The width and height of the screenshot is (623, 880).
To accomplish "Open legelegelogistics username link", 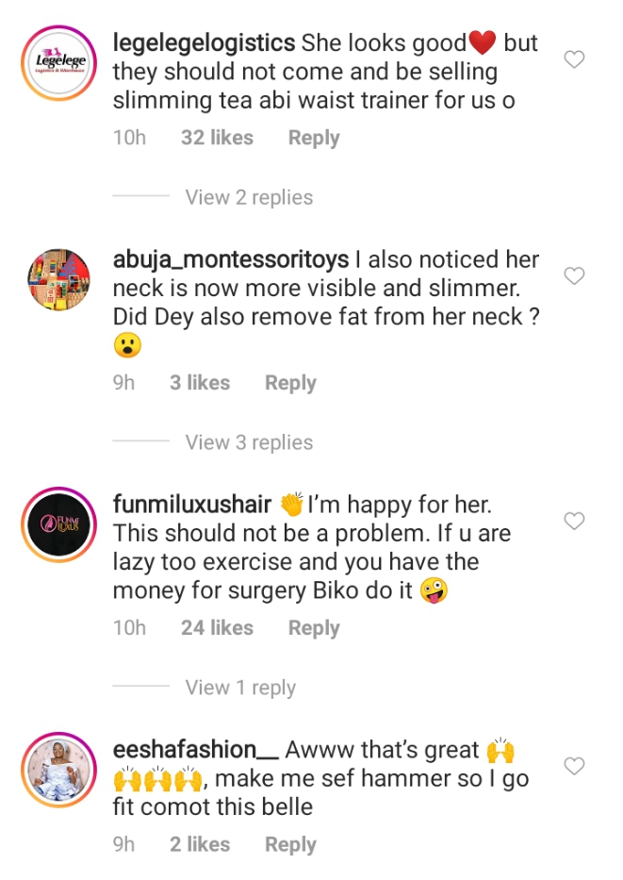I will 204,42.
